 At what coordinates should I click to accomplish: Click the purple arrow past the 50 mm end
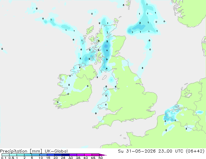[x=103, y=155]
